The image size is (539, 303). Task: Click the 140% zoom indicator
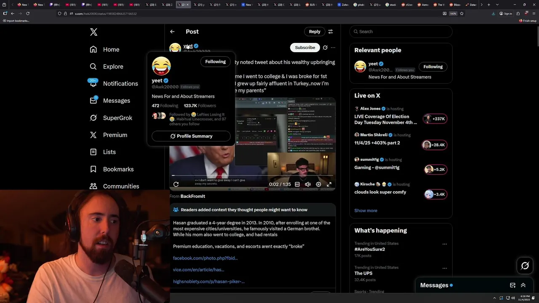coord(453,13)
